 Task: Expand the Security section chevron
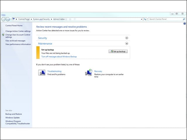pyautogui.click(x=127, y=38)
